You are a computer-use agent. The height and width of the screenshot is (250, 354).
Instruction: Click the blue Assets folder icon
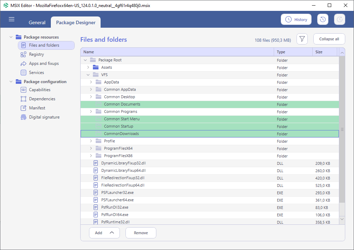(96, 67)
